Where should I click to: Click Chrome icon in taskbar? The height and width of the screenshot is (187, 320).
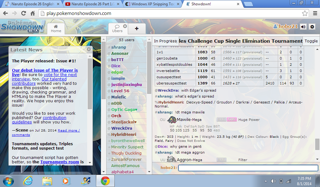(x=105, y=181)
